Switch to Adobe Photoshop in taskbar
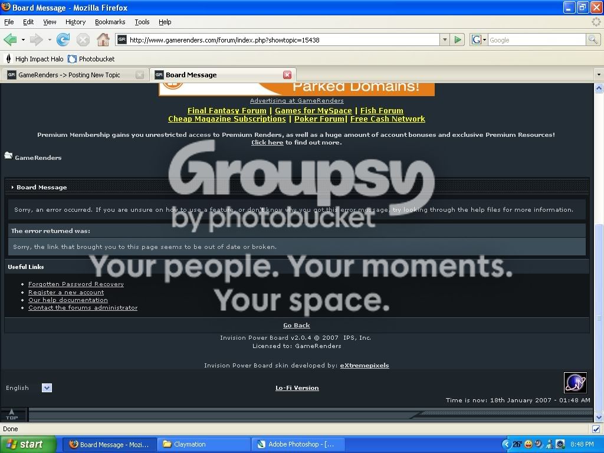The height and width of the screenshot is (453, 604). pos(298,444)
